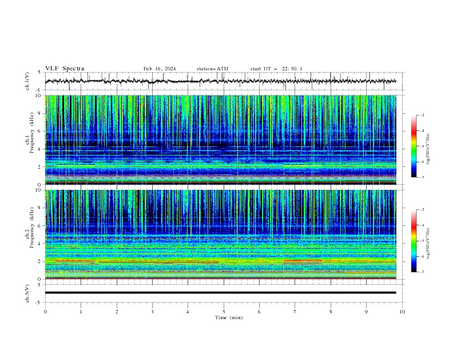
Task: Select the date "Feb. 16, 2024"
Action: click(x=160, y=69)
